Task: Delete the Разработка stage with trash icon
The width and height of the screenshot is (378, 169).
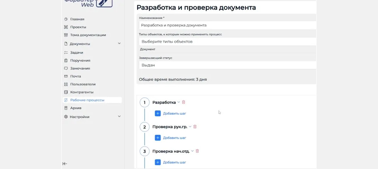Action: point(184,102)
